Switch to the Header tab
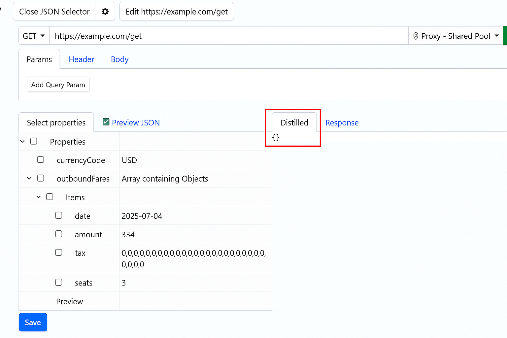Screen dimensions: 507x338 [x=81, y=59]
